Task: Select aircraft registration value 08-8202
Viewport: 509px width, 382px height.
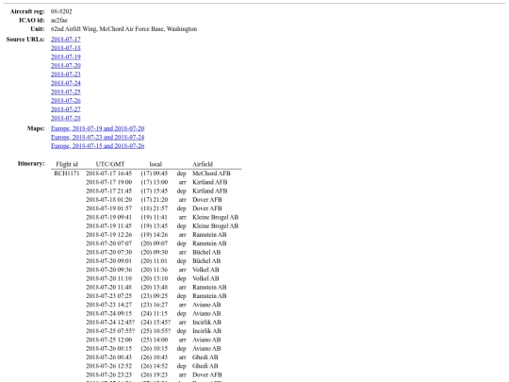Action: [61, 11]
